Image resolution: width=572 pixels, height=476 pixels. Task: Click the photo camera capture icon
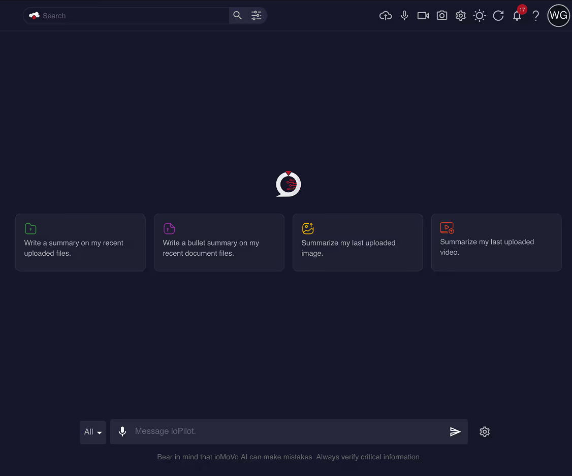442,15
